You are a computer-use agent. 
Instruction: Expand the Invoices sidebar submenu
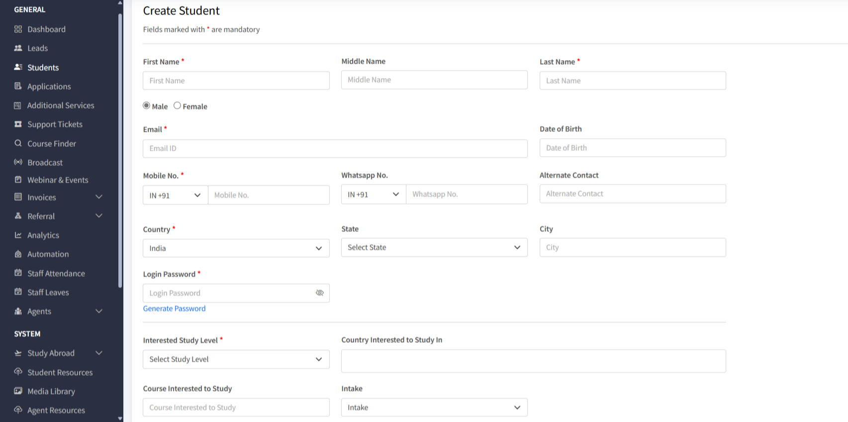point(98,197)
